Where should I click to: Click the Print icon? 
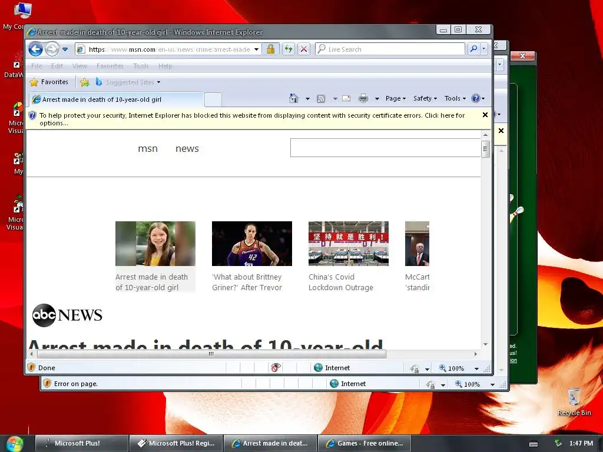point(363,99)
